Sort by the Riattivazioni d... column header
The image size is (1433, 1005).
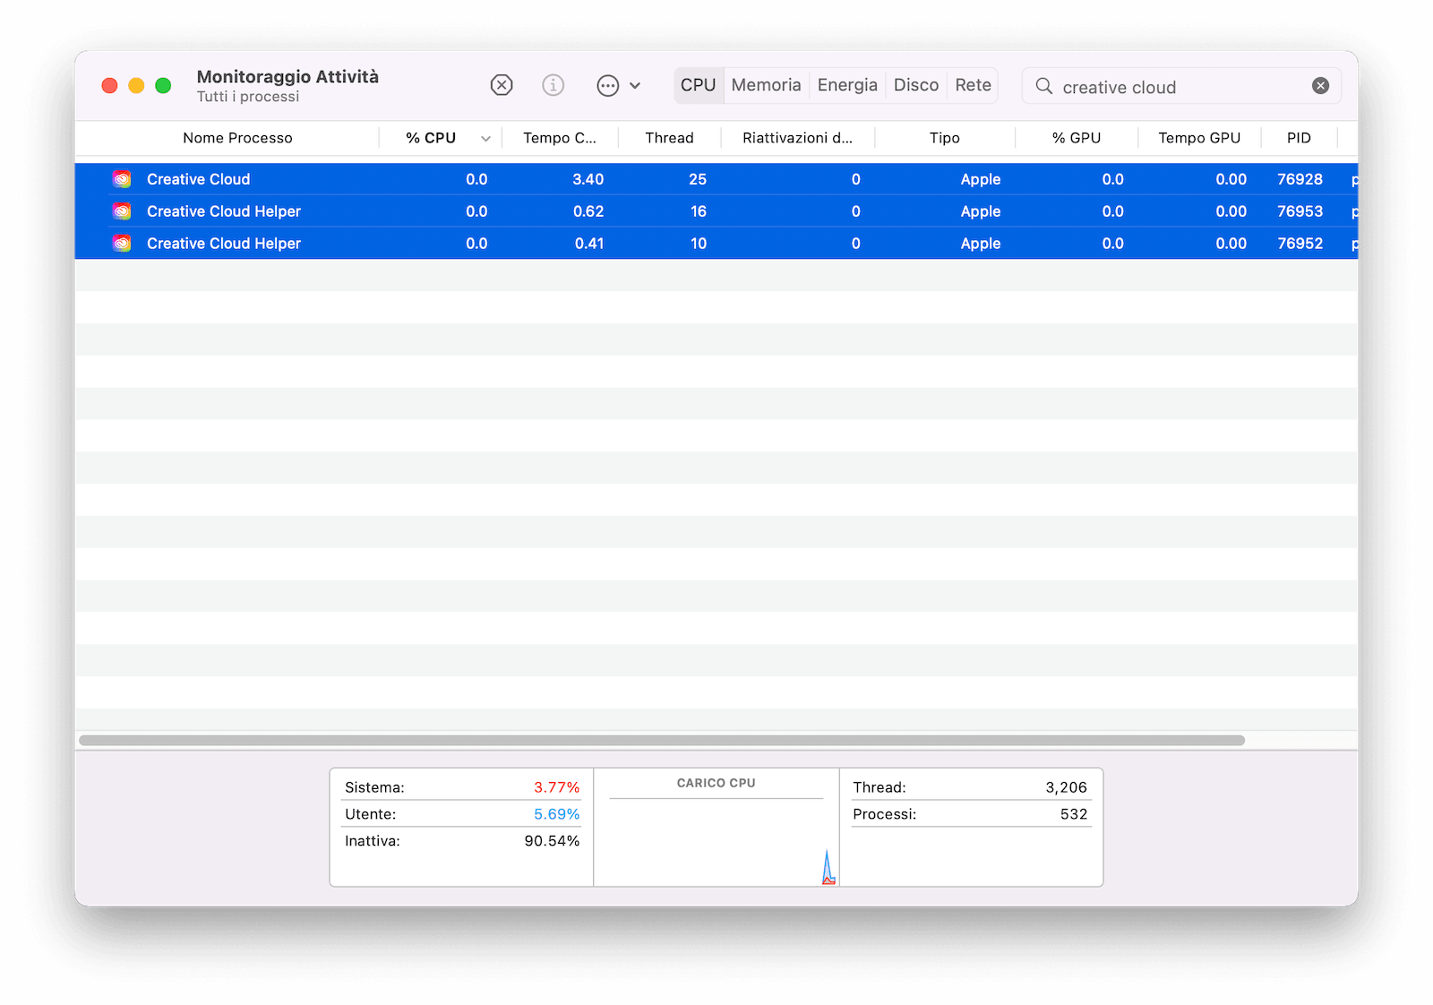coord(797,138)
